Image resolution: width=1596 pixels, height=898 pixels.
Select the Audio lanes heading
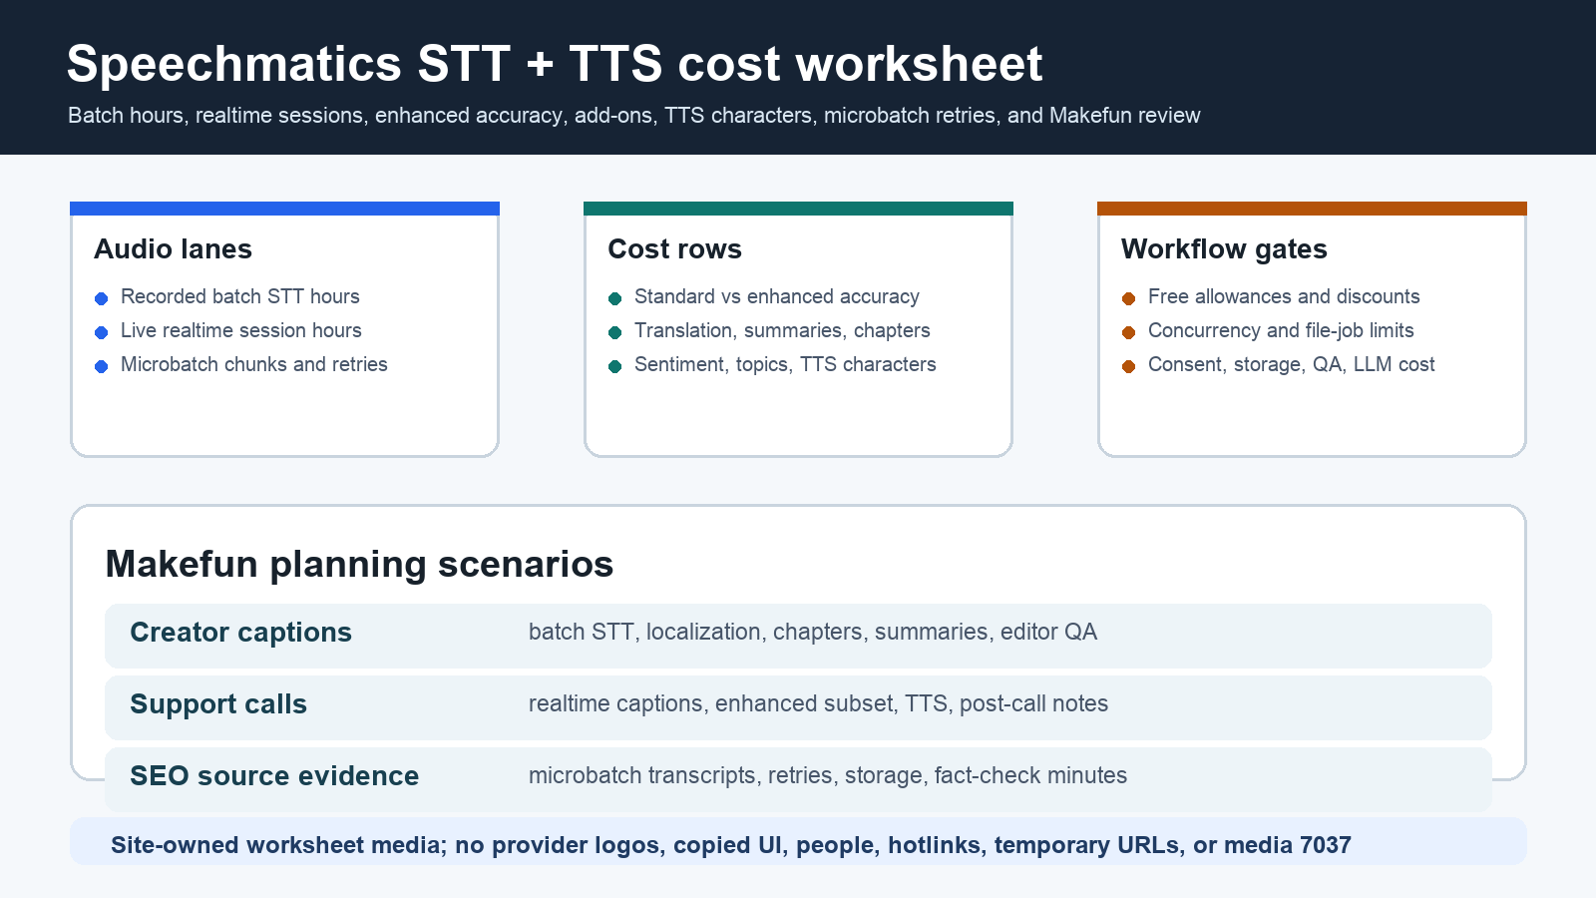[x=173, y=248]
